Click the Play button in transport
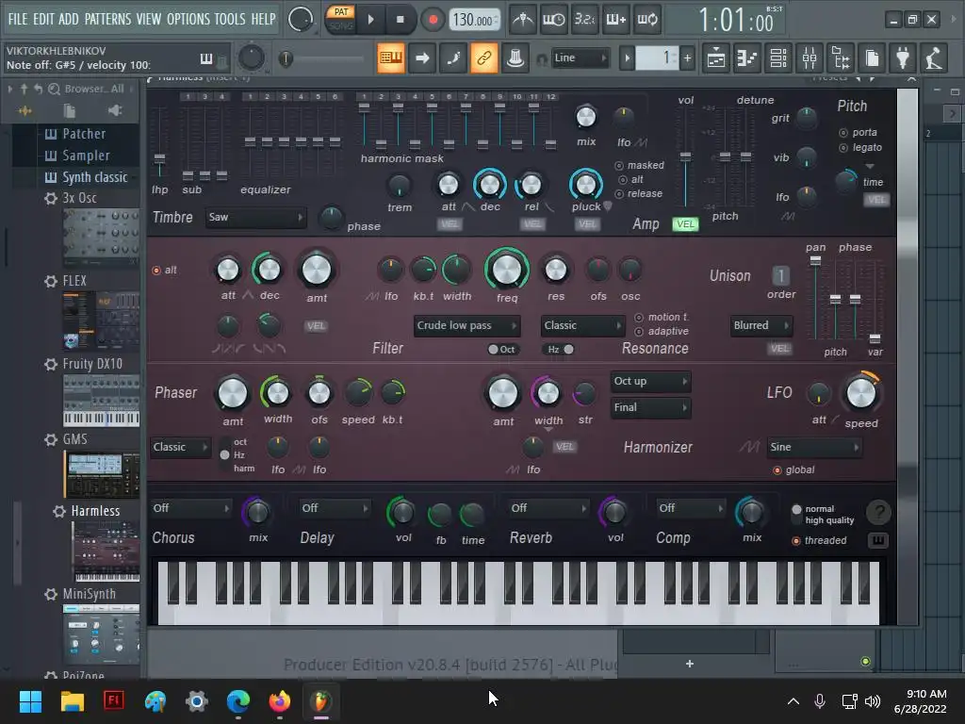This screenshot has height=724, width=965. pyautogui.click(x=370, y=20)
